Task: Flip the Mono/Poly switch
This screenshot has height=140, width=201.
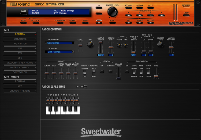Action: coord(94,72)
